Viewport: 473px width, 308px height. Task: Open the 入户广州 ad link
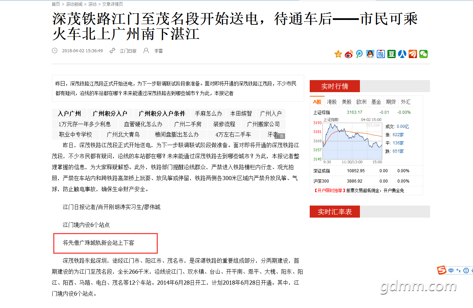coord(69,113)
